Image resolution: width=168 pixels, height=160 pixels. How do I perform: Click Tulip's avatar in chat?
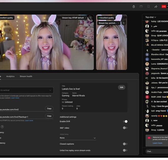(x=147, y=106)
